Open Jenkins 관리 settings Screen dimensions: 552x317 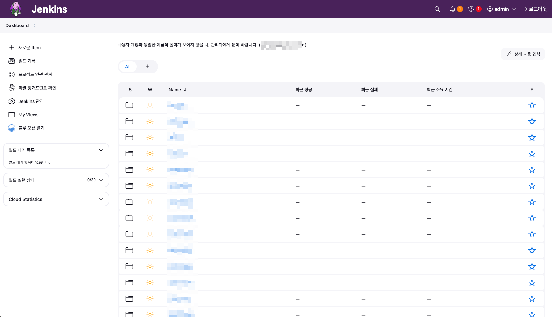[26, 101]
